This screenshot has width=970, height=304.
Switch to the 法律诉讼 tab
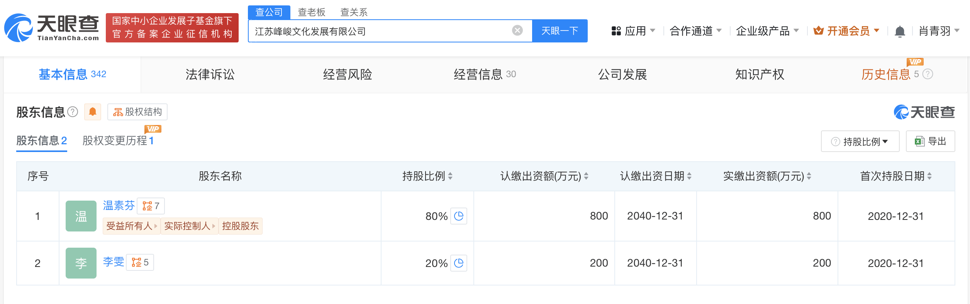pos(210,74)
